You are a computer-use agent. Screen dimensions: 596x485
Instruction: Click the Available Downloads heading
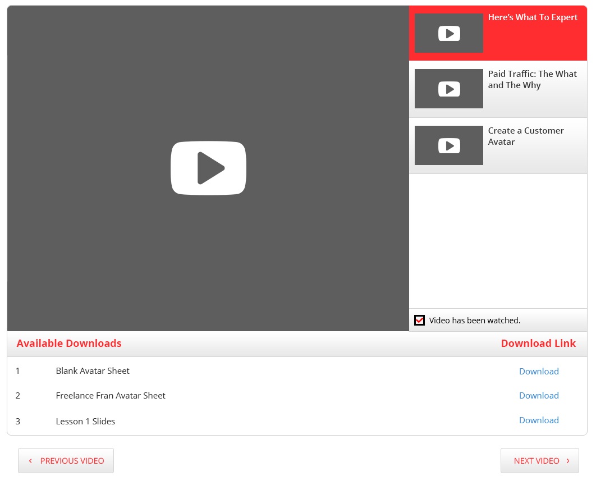[68, 343]
